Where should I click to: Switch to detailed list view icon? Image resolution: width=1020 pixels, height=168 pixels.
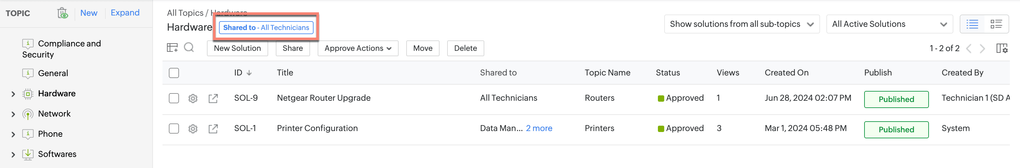tap(996, 24)
